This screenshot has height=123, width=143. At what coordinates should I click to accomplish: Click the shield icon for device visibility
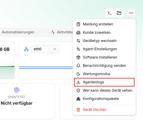78,90
